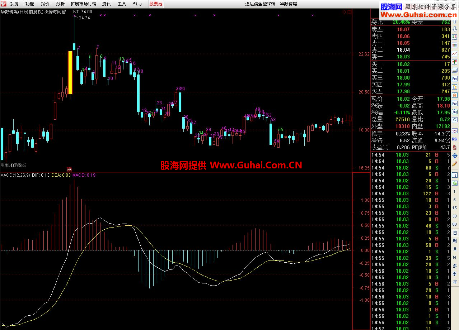The image size is (459, 330).
Task: Click the 换手 value 0.28%
Action: point(402,134)
